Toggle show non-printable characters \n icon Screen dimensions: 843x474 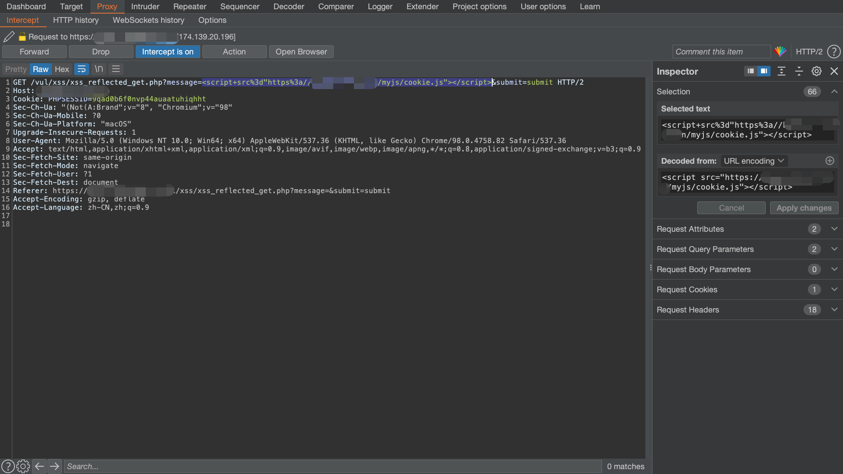(99, 69)
